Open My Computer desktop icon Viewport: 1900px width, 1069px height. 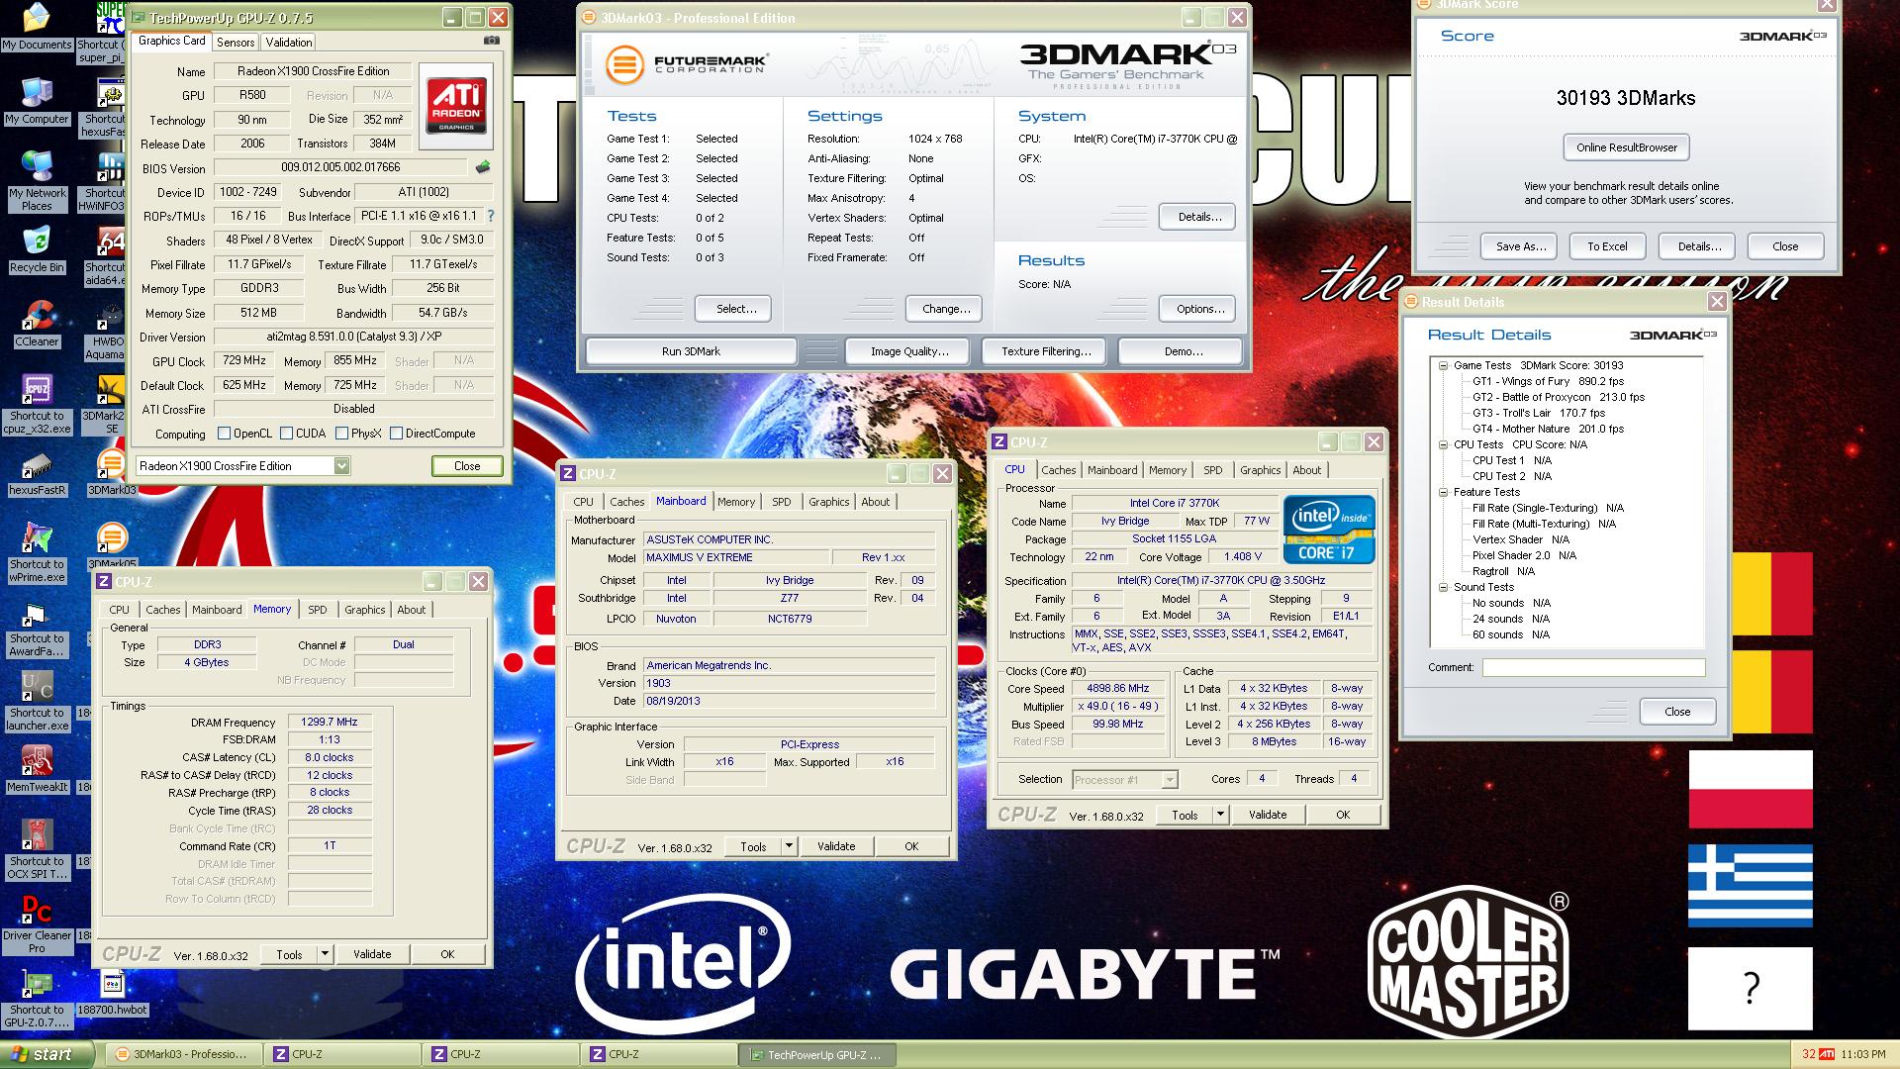pos(37,101)
